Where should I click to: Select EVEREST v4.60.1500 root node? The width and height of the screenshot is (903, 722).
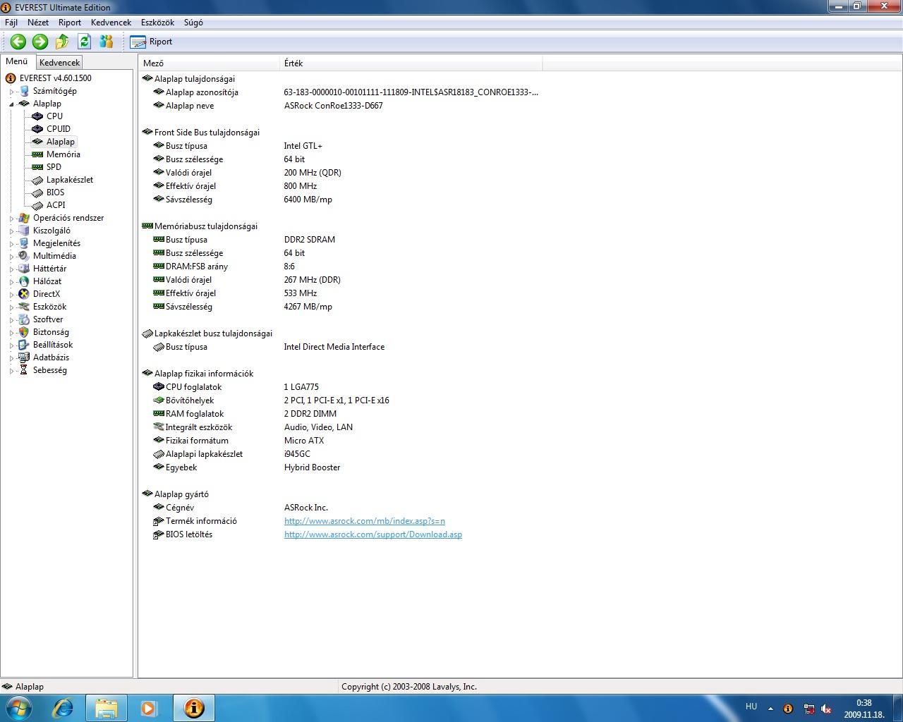point(55,78)
